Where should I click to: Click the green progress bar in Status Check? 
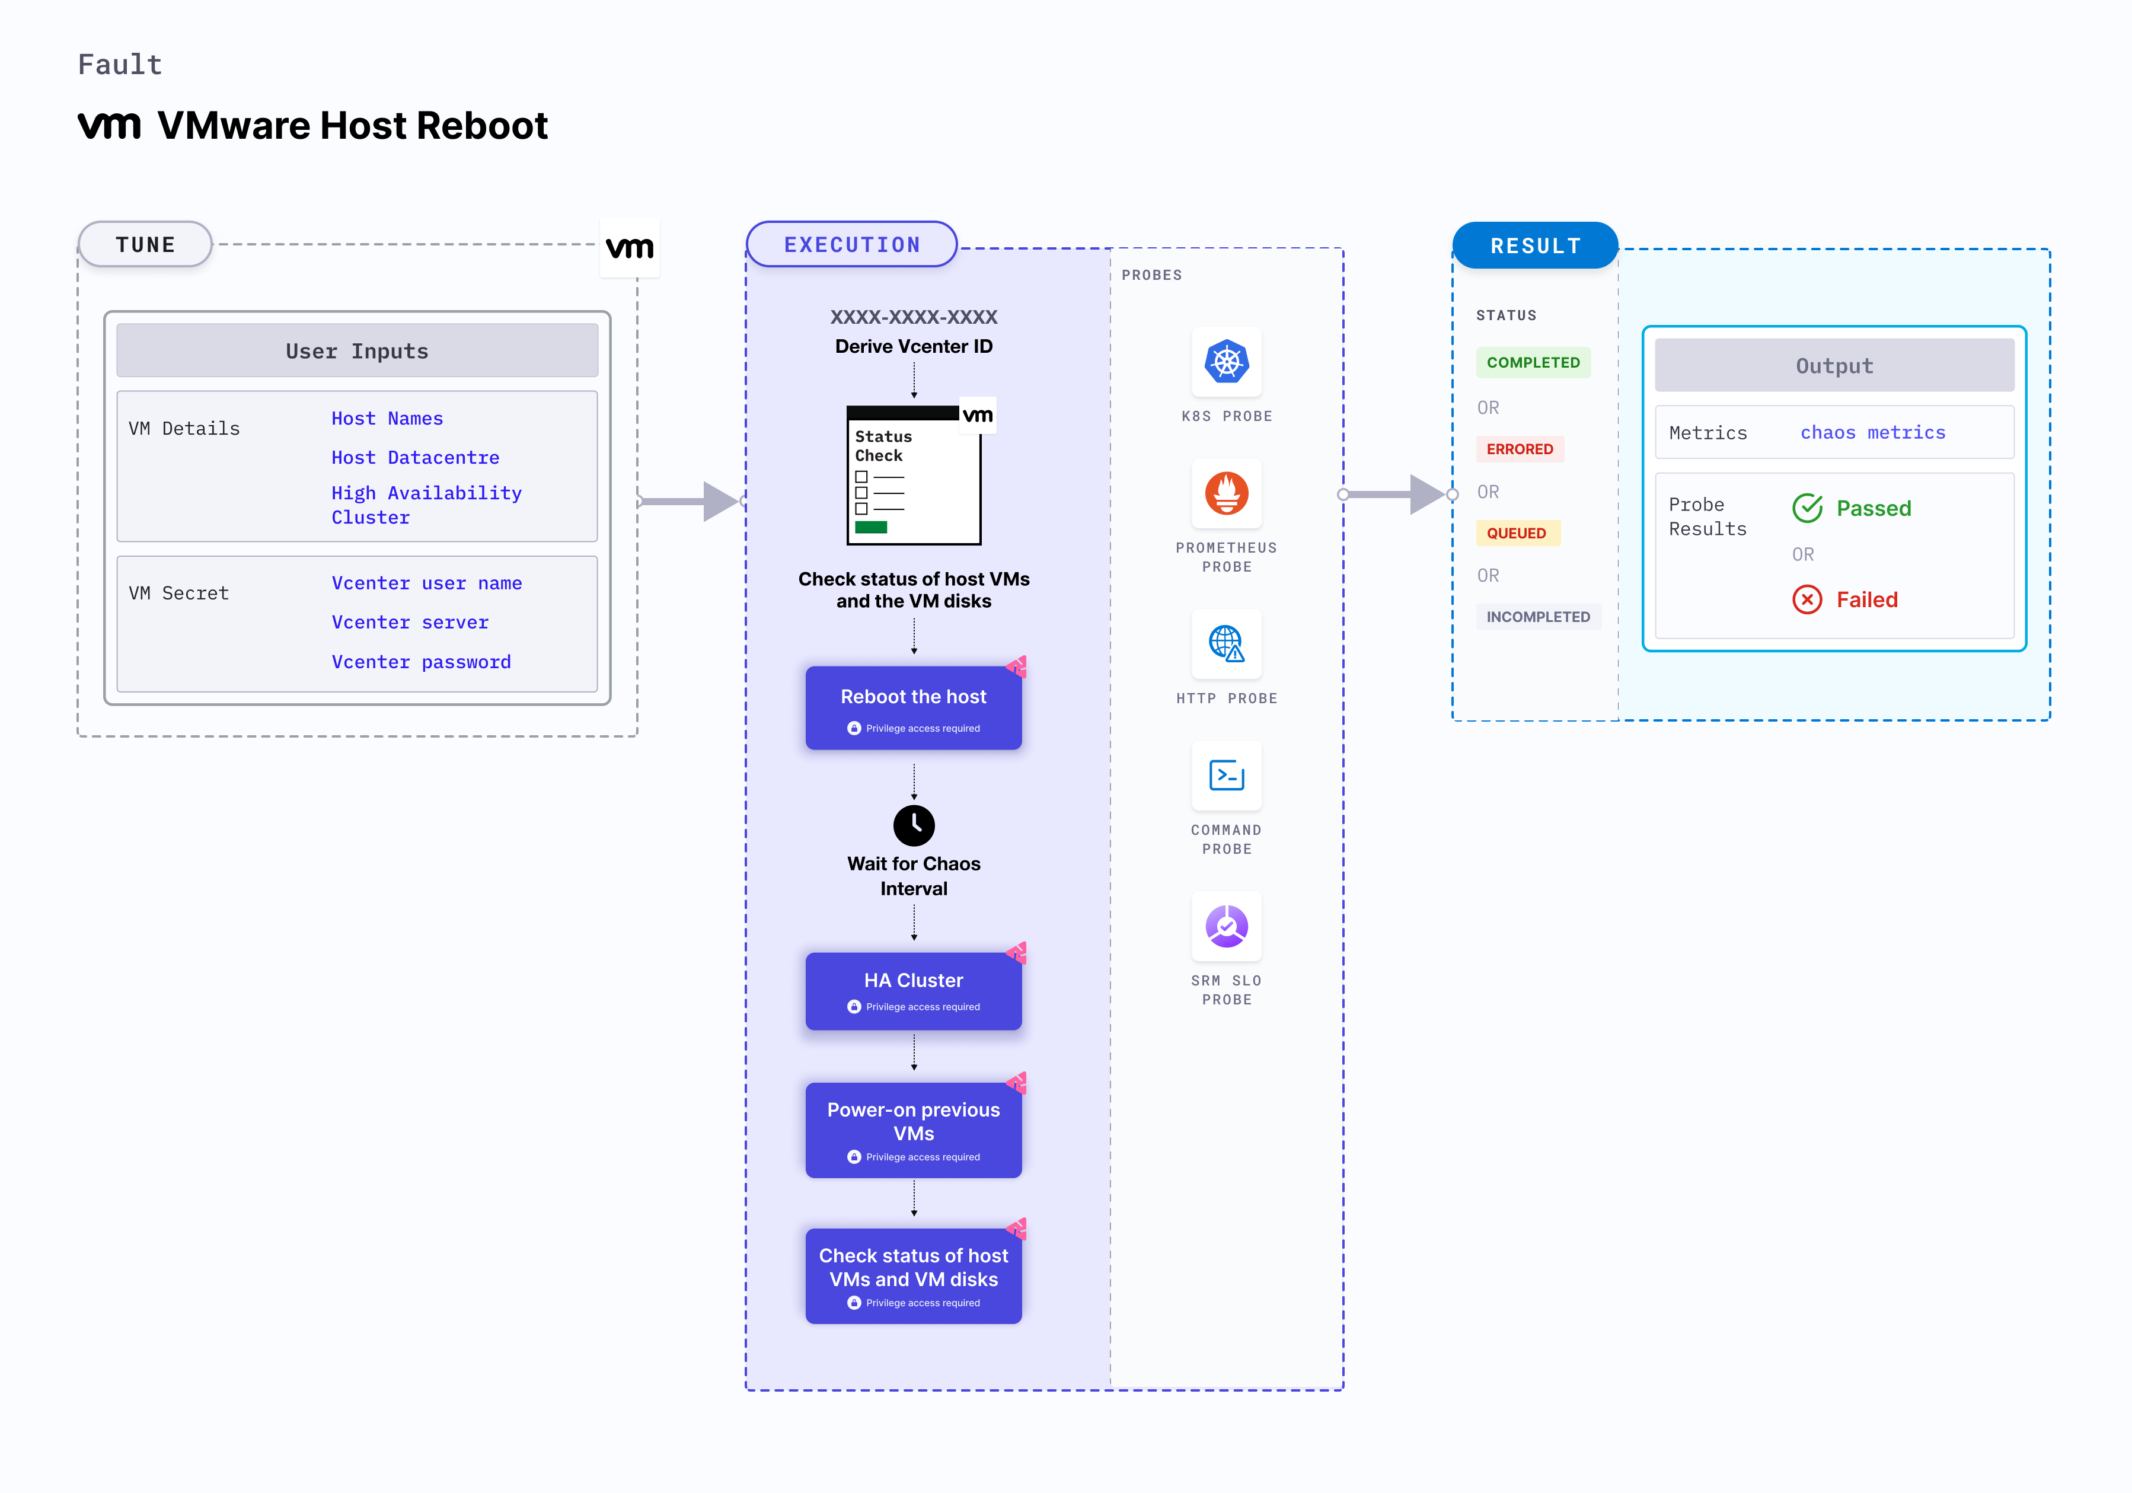tap(871, 527)
